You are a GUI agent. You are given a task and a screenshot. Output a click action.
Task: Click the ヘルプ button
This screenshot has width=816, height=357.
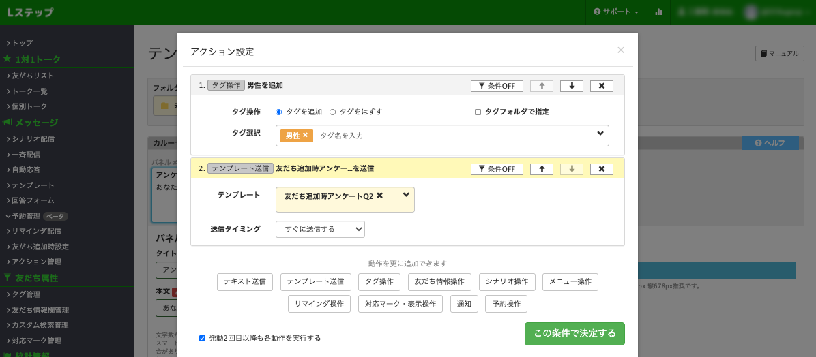pos(770,143)
